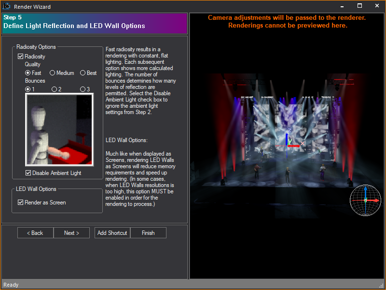Select the Best radiosity quality option
Viewport: 386px width, 290px height.
tap(83, 73)
